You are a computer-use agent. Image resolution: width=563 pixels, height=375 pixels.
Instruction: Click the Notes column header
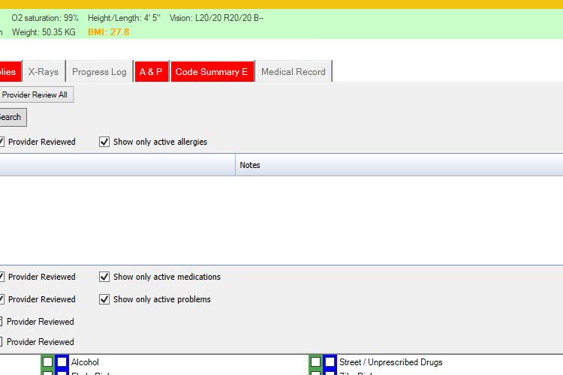(x=399, y=165)
